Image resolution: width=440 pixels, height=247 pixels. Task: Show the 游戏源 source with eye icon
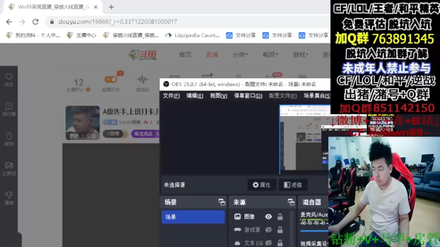pos(268,229)
